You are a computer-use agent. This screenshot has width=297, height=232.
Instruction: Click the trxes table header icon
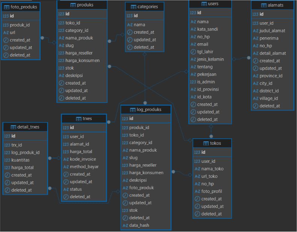point(78,119)
